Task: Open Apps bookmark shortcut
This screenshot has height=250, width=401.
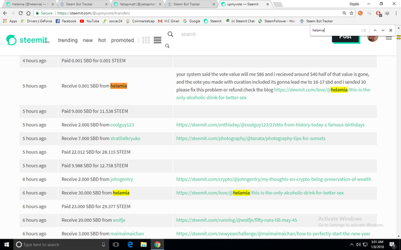Action: (10, 21)
